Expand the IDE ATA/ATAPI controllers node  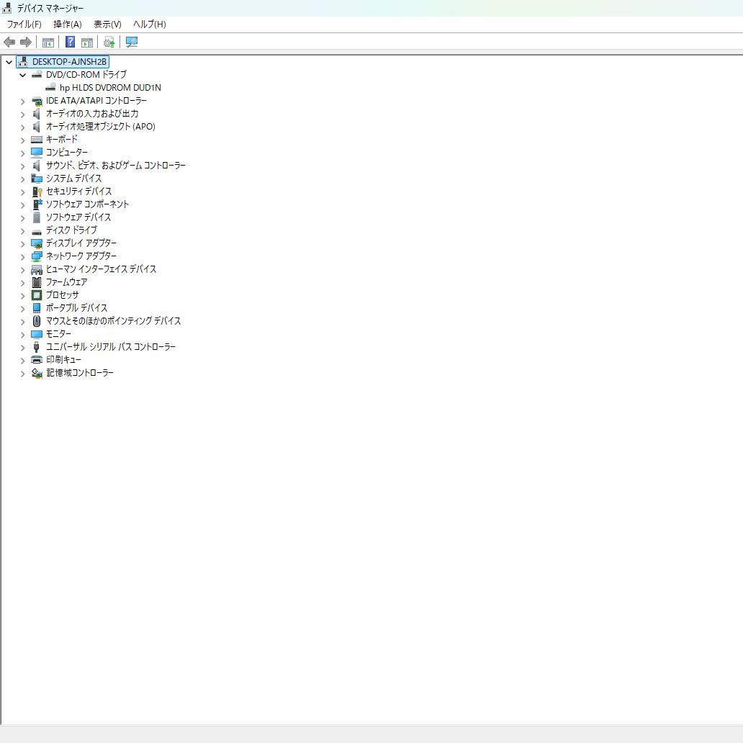[x=23, y=101]
